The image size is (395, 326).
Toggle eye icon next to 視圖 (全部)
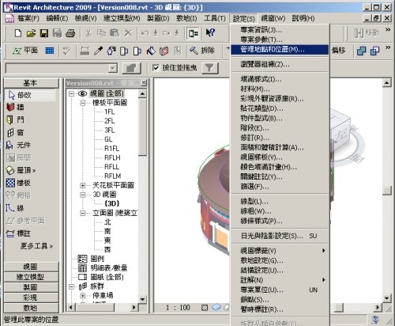83,93
